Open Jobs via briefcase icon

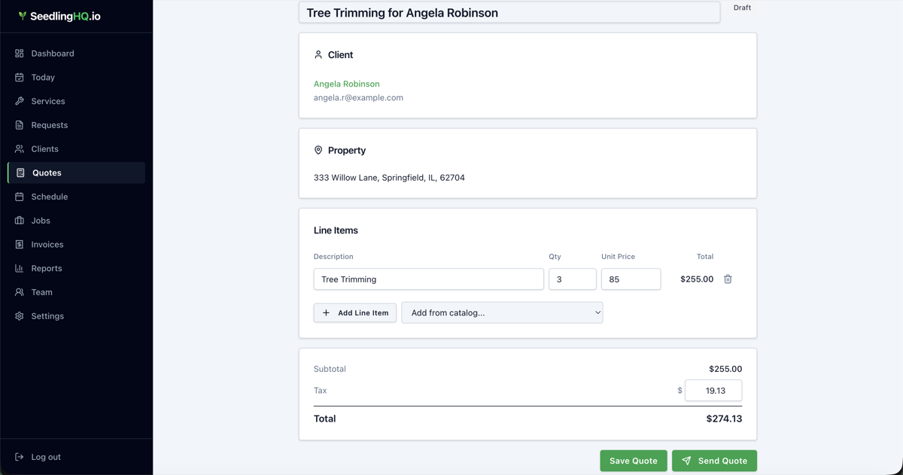coord(20,221)
